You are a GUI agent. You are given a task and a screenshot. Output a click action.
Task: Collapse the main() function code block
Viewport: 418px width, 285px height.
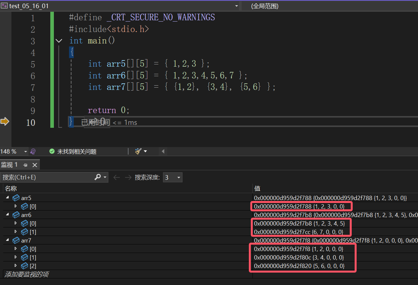tap(59, 41)
